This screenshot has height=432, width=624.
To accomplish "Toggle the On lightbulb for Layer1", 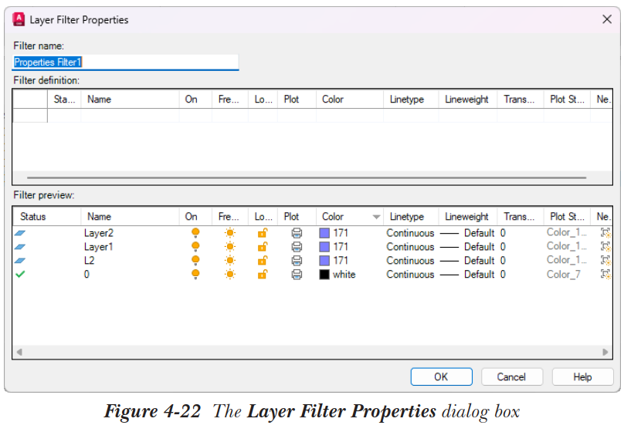I will click(x=195, y=247).
